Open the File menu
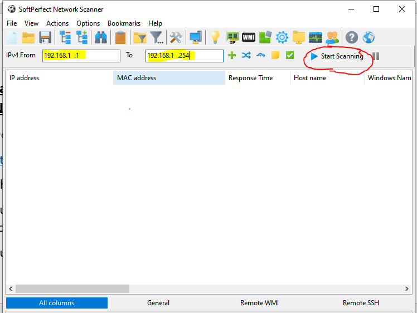Viewport: 417px width, 313px height. [12, 23]
